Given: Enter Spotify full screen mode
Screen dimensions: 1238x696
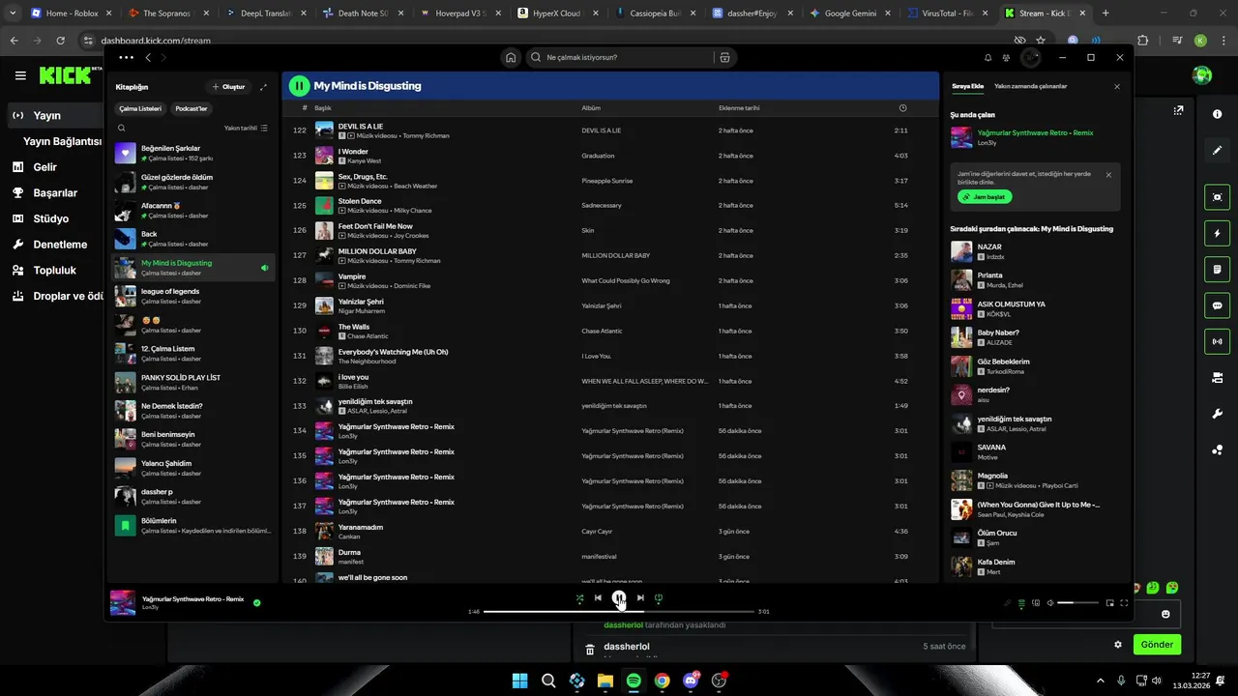Looking at the screenshot, I should tap(1124, 602).
